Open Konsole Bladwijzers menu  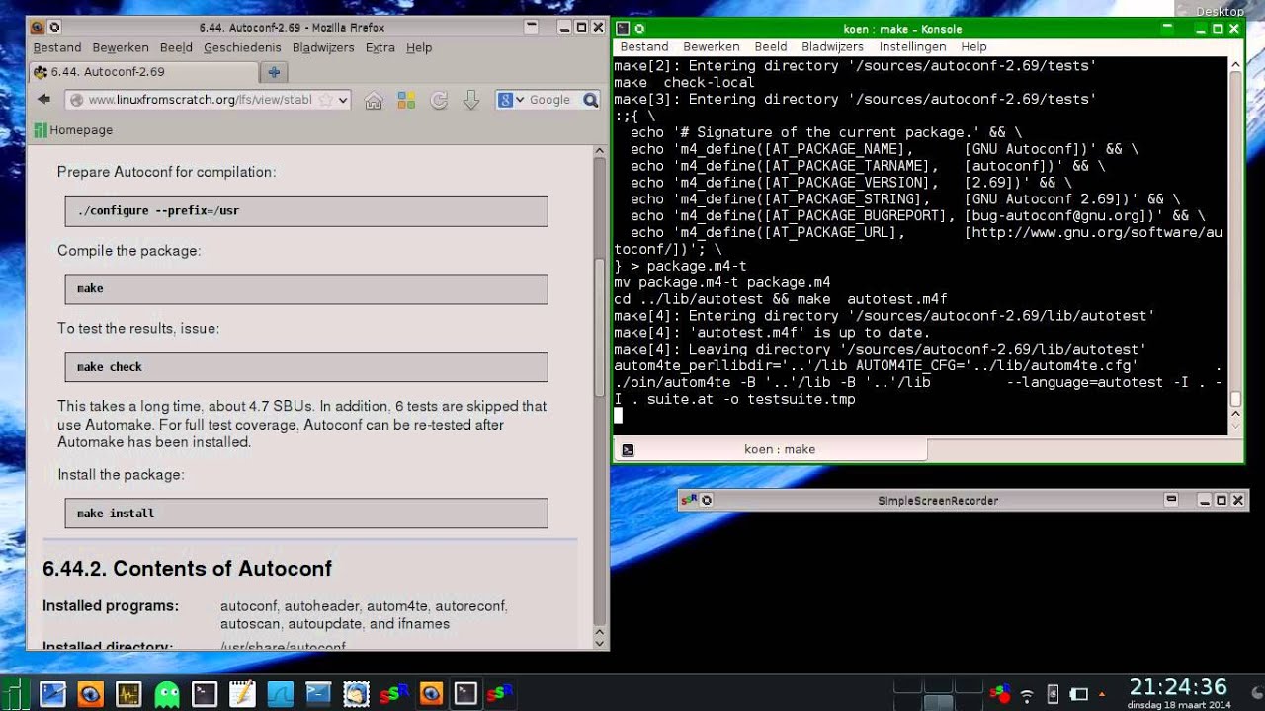832,46
